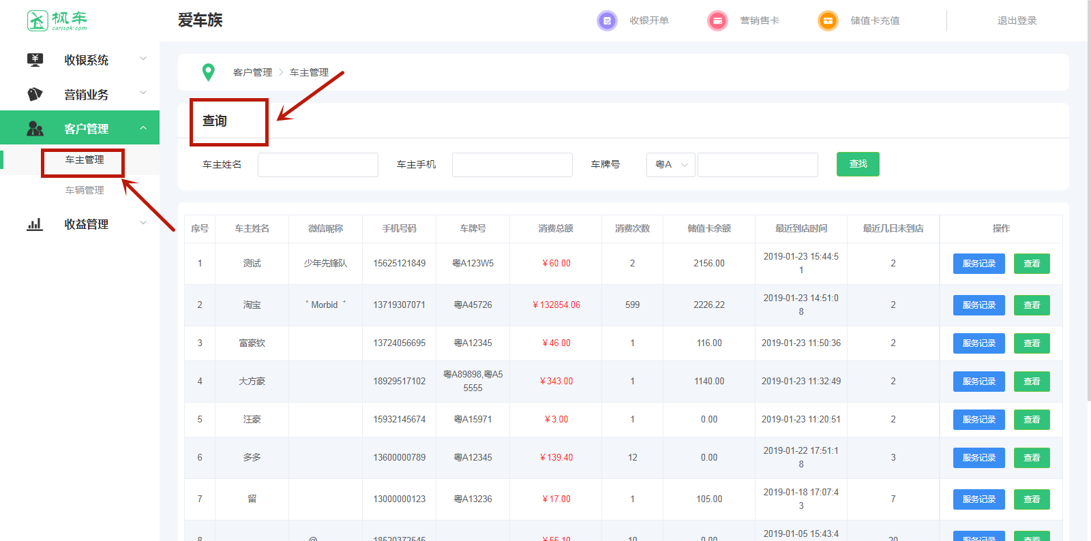The height and width of the screenshot is (541, 1091).
Task: Click 退出登录 to log out
Action: point(1017,21)
